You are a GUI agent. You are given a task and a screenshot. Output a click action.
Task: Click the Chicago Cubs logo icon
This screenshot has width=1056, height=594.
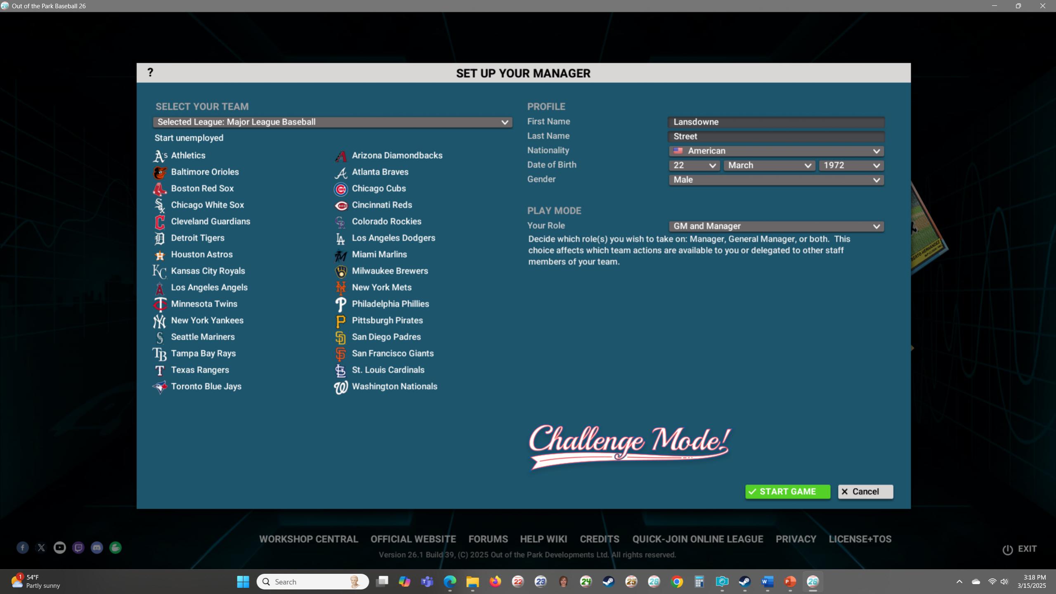click(x=340, y=189)
